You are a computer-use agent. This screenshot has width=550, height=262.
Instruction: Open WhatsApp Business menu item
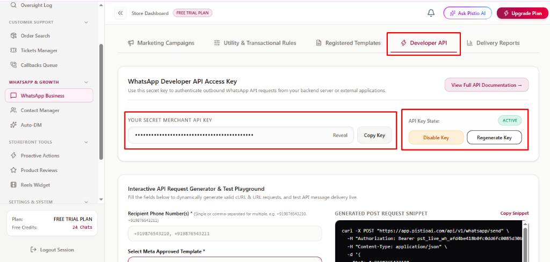49,95
